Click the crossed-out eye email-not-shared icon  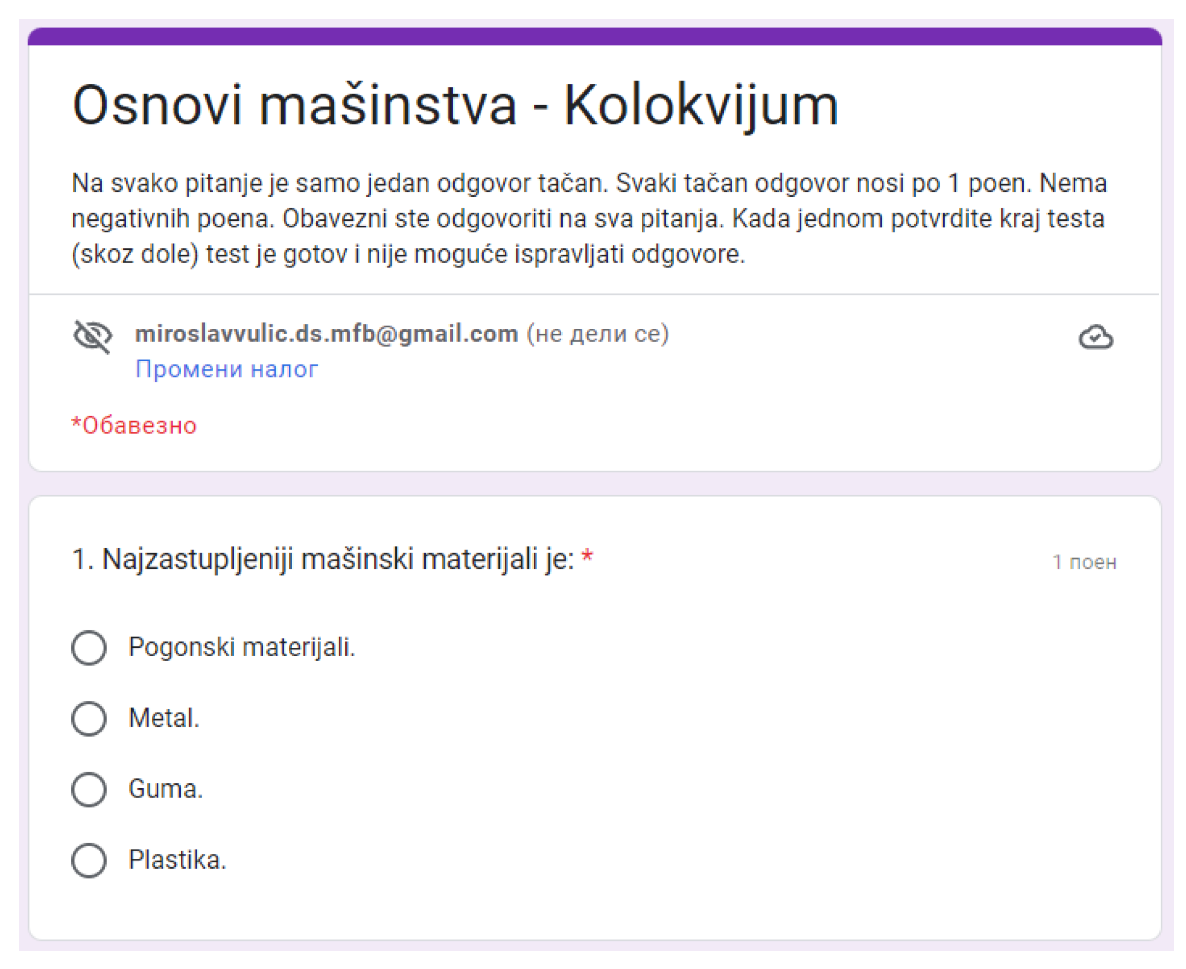point(93,337)
